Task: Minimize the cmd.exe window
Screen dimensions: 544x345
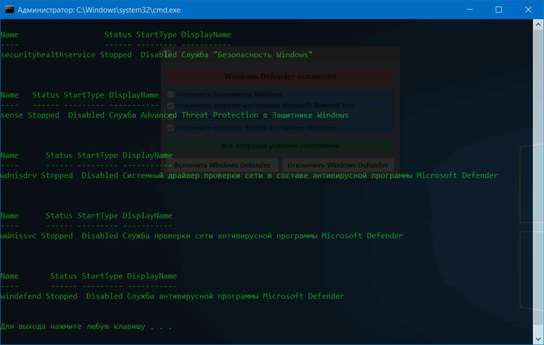Action: point(470,10)
